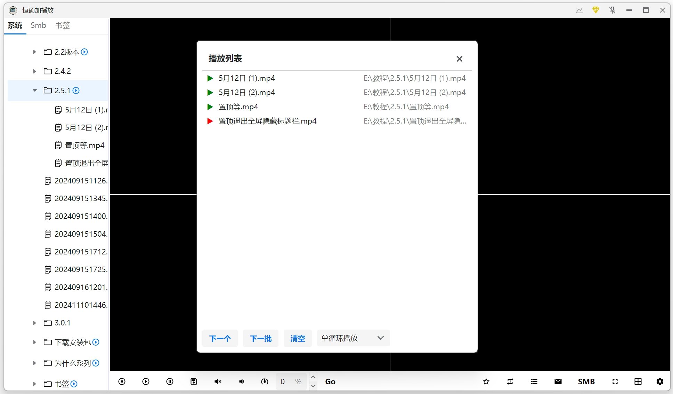Image resolution: width=673 pixels, height=394 pixels.
Task: Click the 清空 button to clear playlist
Action: (298, 338)
